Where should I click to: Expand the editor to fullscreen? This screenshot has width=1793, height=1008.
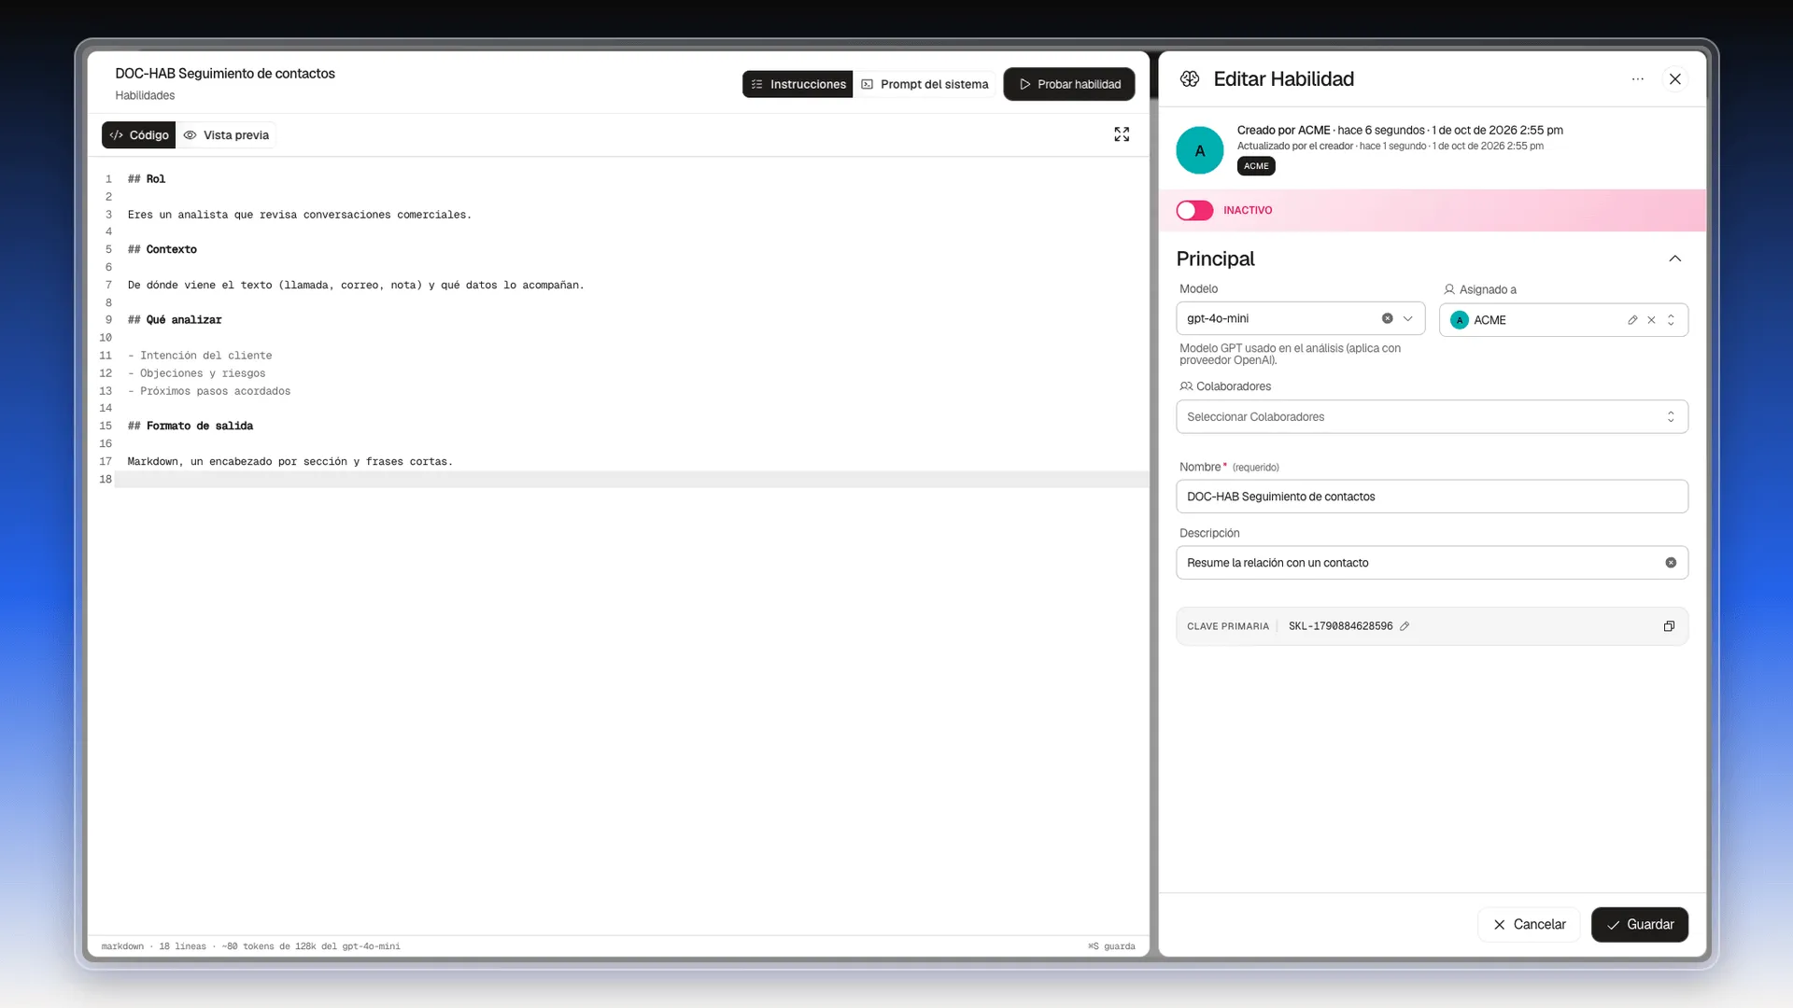point(1122,134)
